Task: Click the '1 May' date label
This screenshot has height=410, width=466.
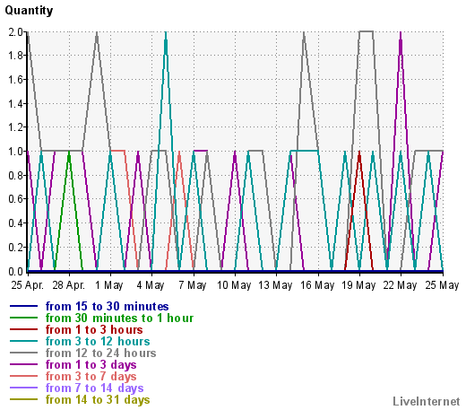Action: coord(109,285)
